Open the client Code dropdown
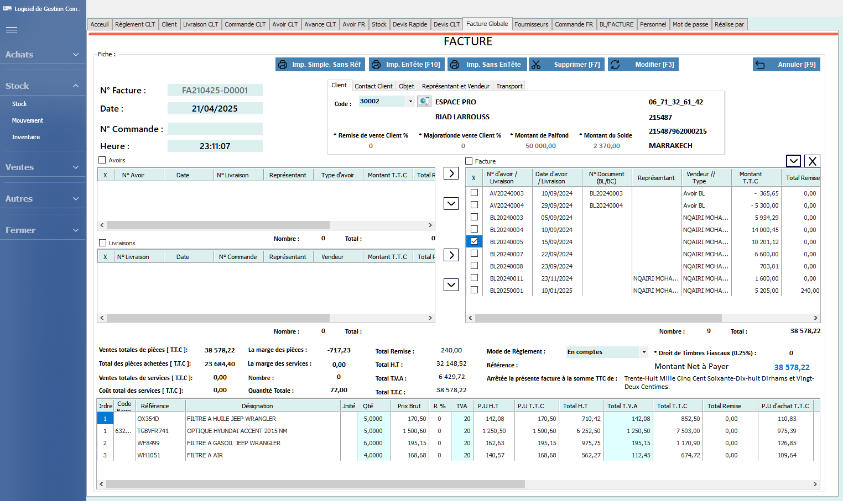 410,101
